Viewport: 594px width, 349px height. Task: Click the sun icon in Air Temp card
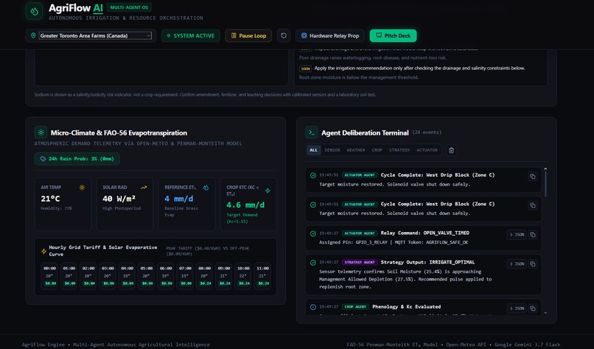(x=82, y=187)
